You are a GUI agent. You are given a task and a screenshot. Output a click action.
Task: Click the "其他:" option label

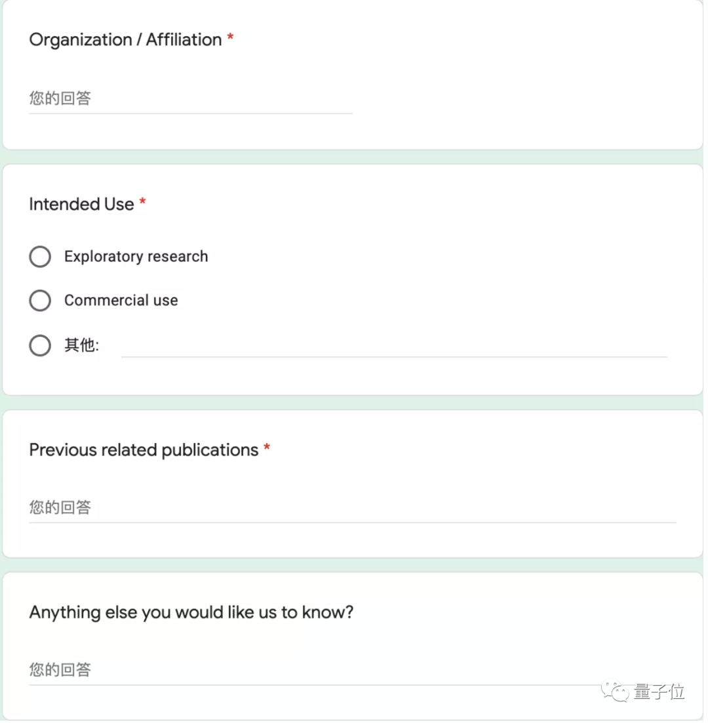[81, 345]
